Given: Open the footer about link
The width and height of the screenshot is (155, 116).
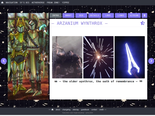Looking at the screenshot, I should (x=58, y=110).
